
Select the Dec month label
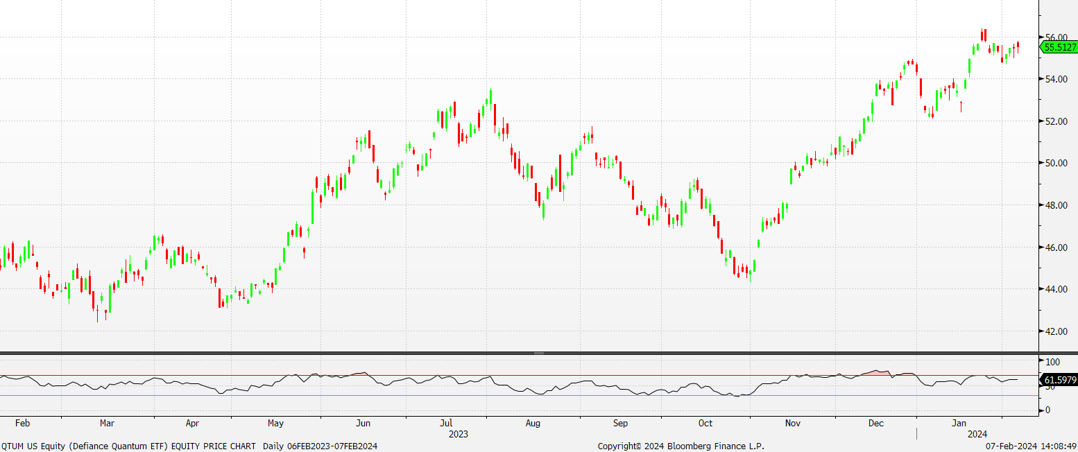875,423
